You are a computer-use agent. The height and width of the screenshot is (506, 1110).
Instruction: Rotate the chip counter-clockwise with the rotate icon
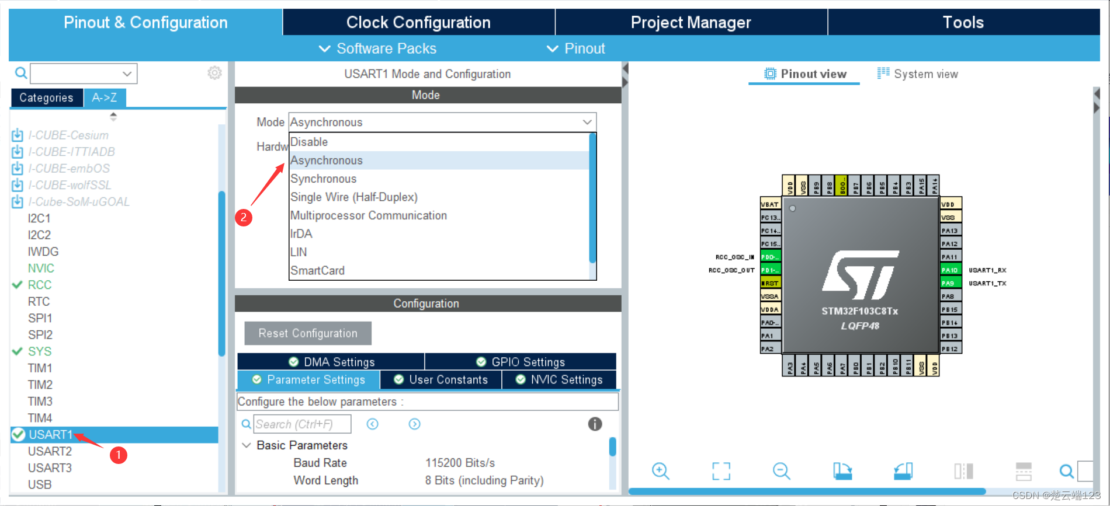coord(903,470)
